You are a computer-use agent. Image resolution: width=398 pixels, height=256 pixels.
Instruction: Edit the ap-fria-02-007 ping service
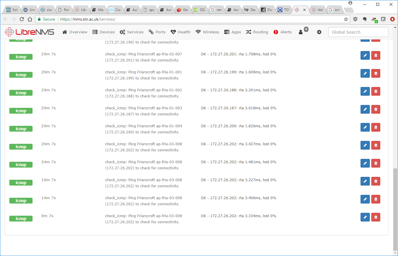(x=365, y=55)
